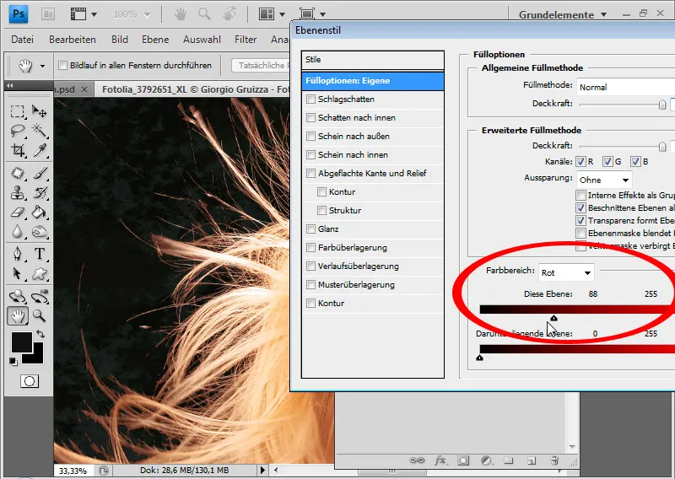Select the Spot Healing Brush tool
The image size is (675, 479).
click(x=17, y=173)
